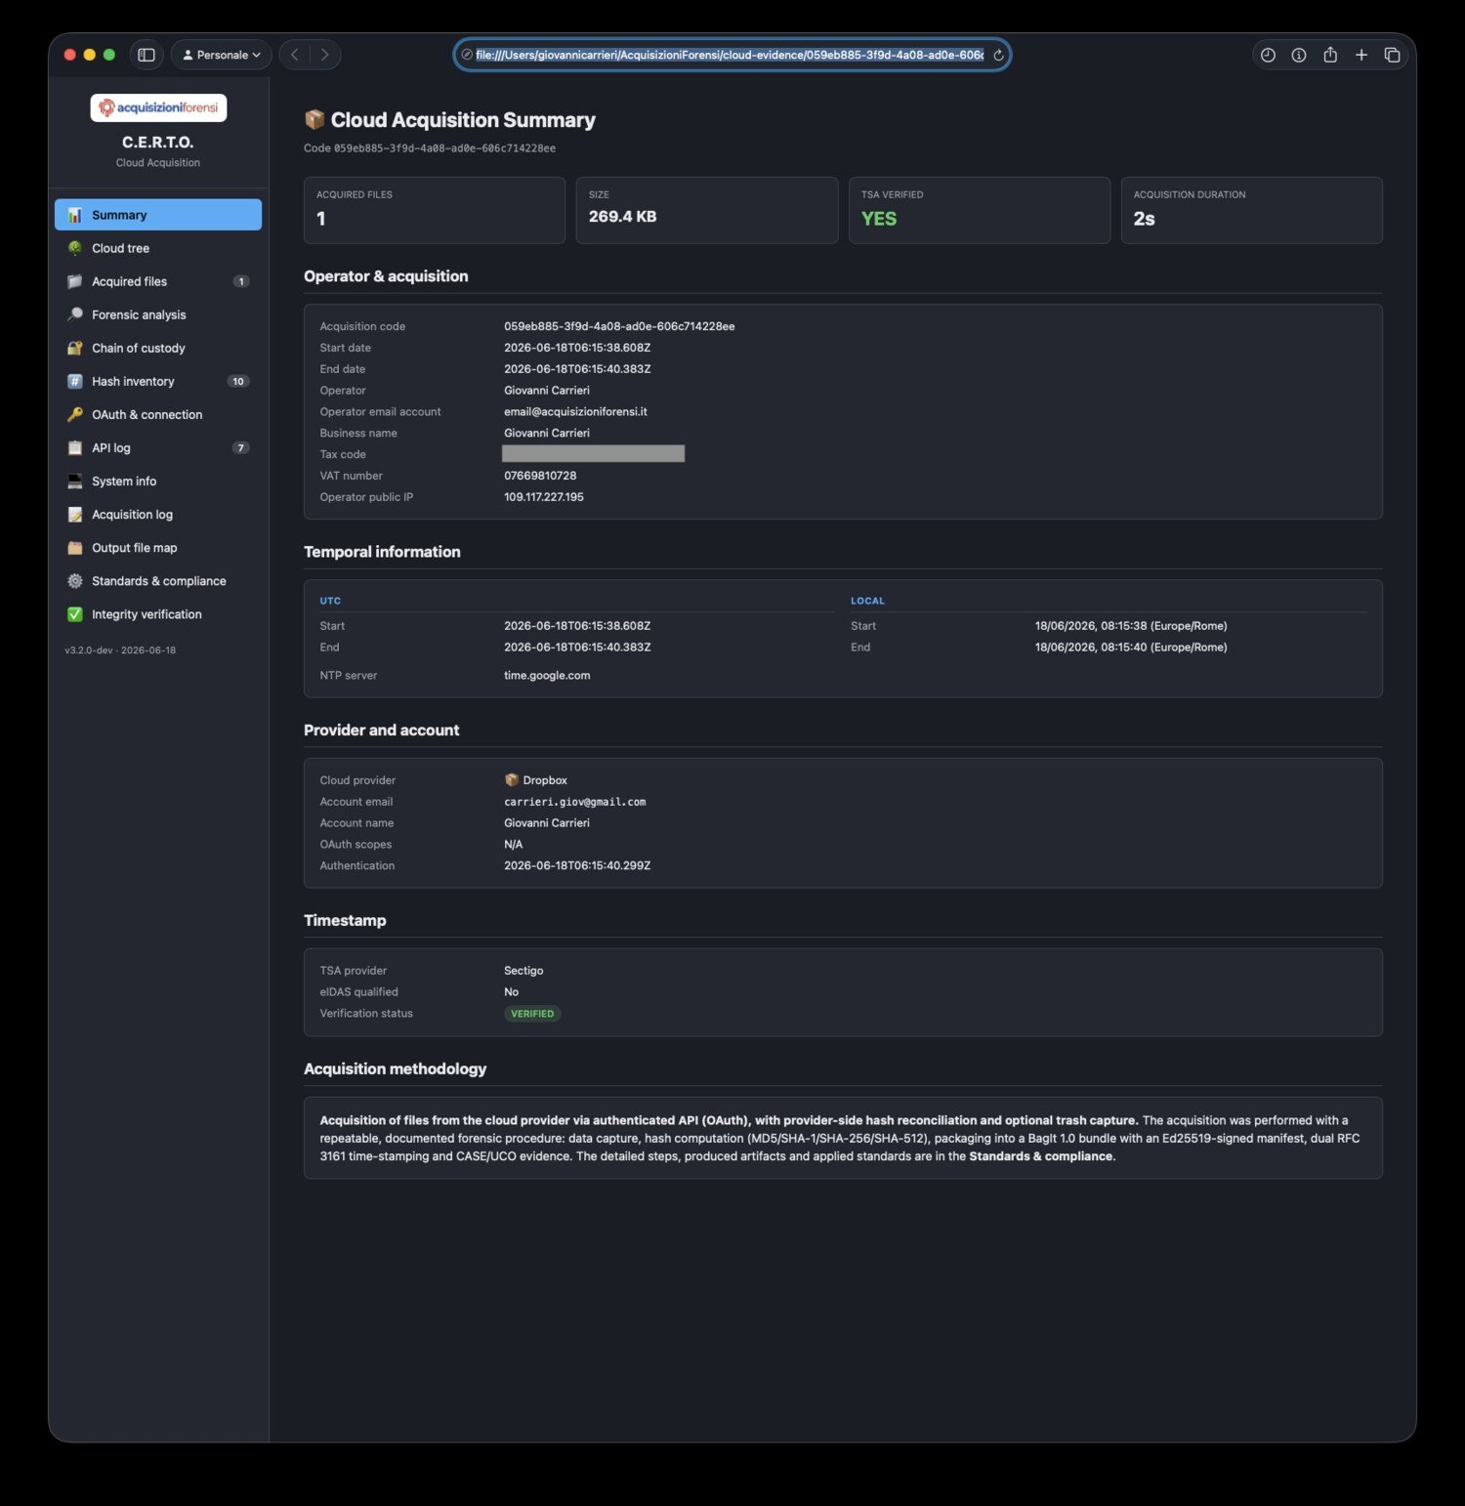The image size is (1465, 1506).
Task: Open Standards & compliance section
Action: coord(158,581)
